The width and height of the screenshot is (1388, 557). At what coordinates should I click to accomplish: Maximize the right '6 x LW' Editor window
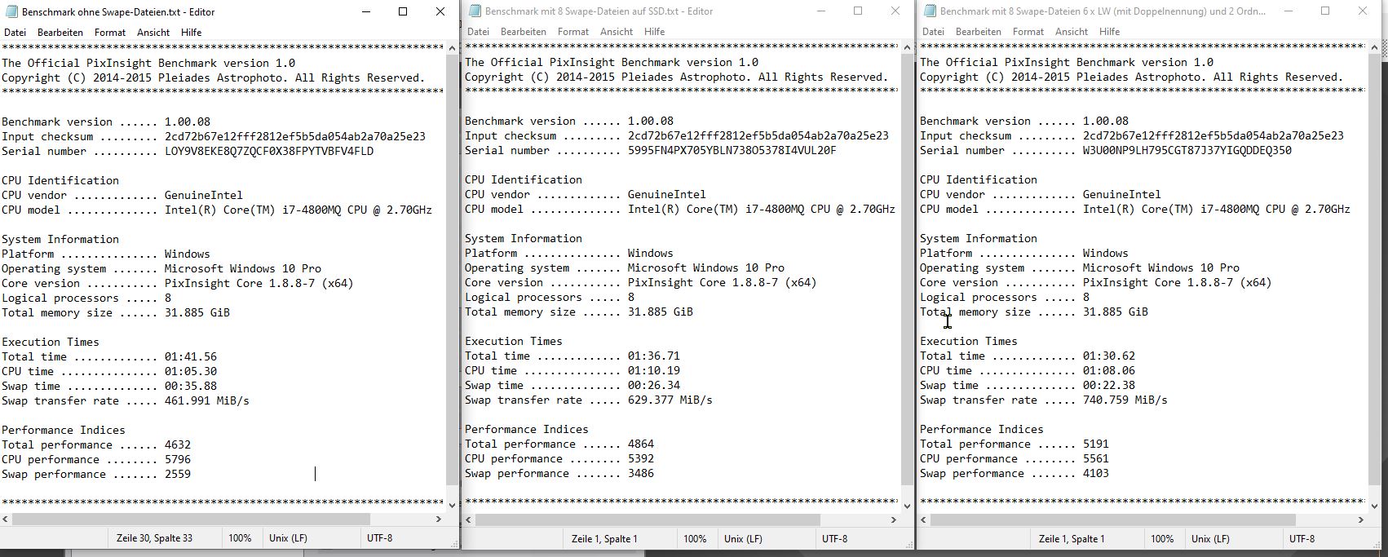click(x=1325, y=11)
